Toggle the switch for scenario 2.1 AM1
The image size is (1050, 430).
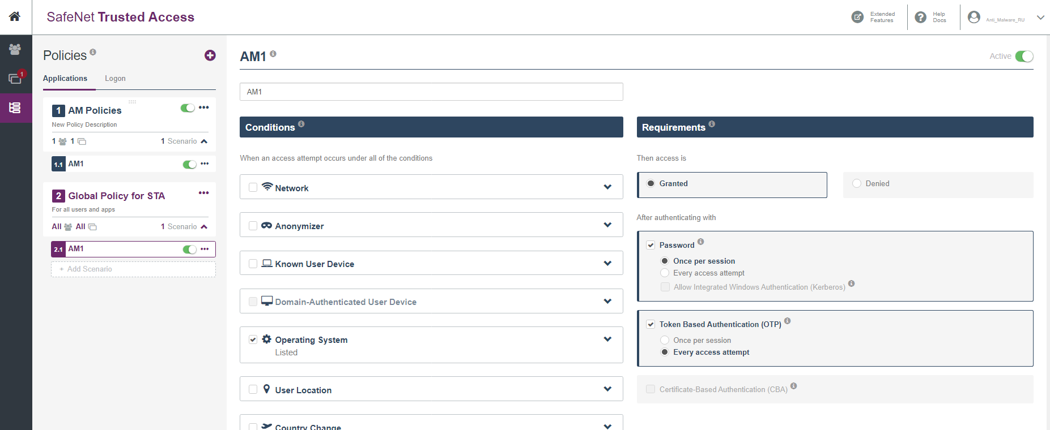190,250
